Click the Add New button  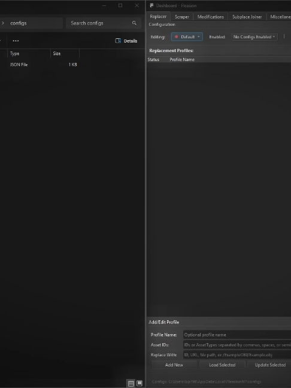tap(174, 365)
